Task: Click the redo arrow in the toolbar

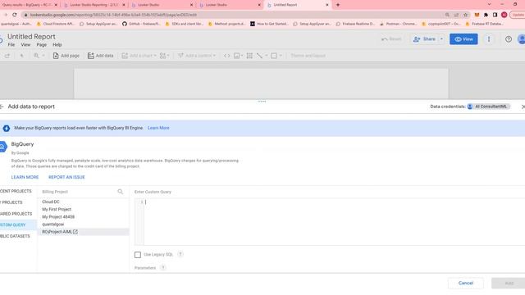Action: click(x=7, y=56)
